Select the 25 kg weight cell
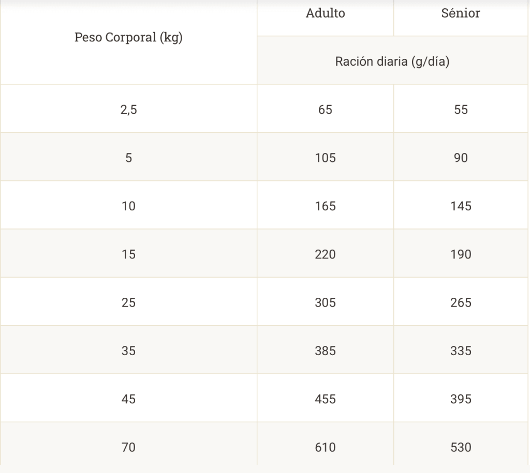Image resolution: width=530 pixels, height=473 pixels. (x=128, y=302)
